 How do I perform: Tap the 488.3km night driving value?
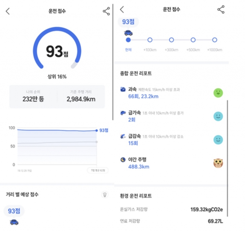coord(139,167)
